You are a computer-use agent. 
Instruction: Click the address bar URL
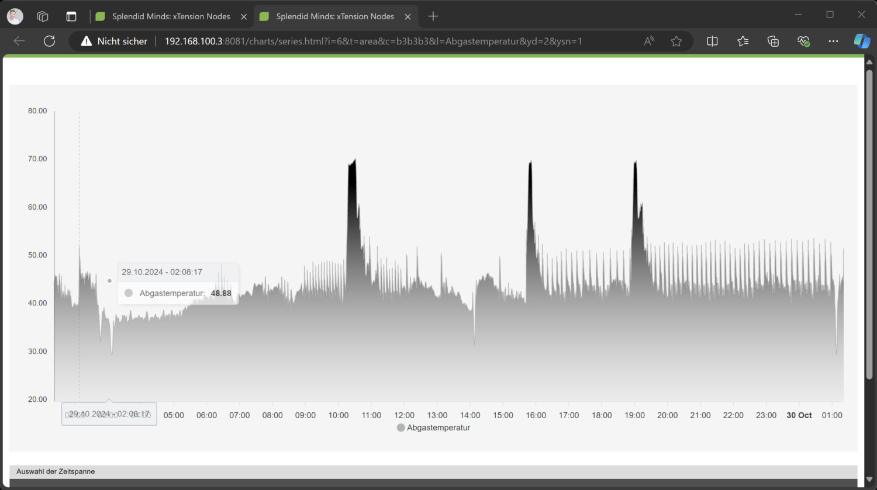374,41
